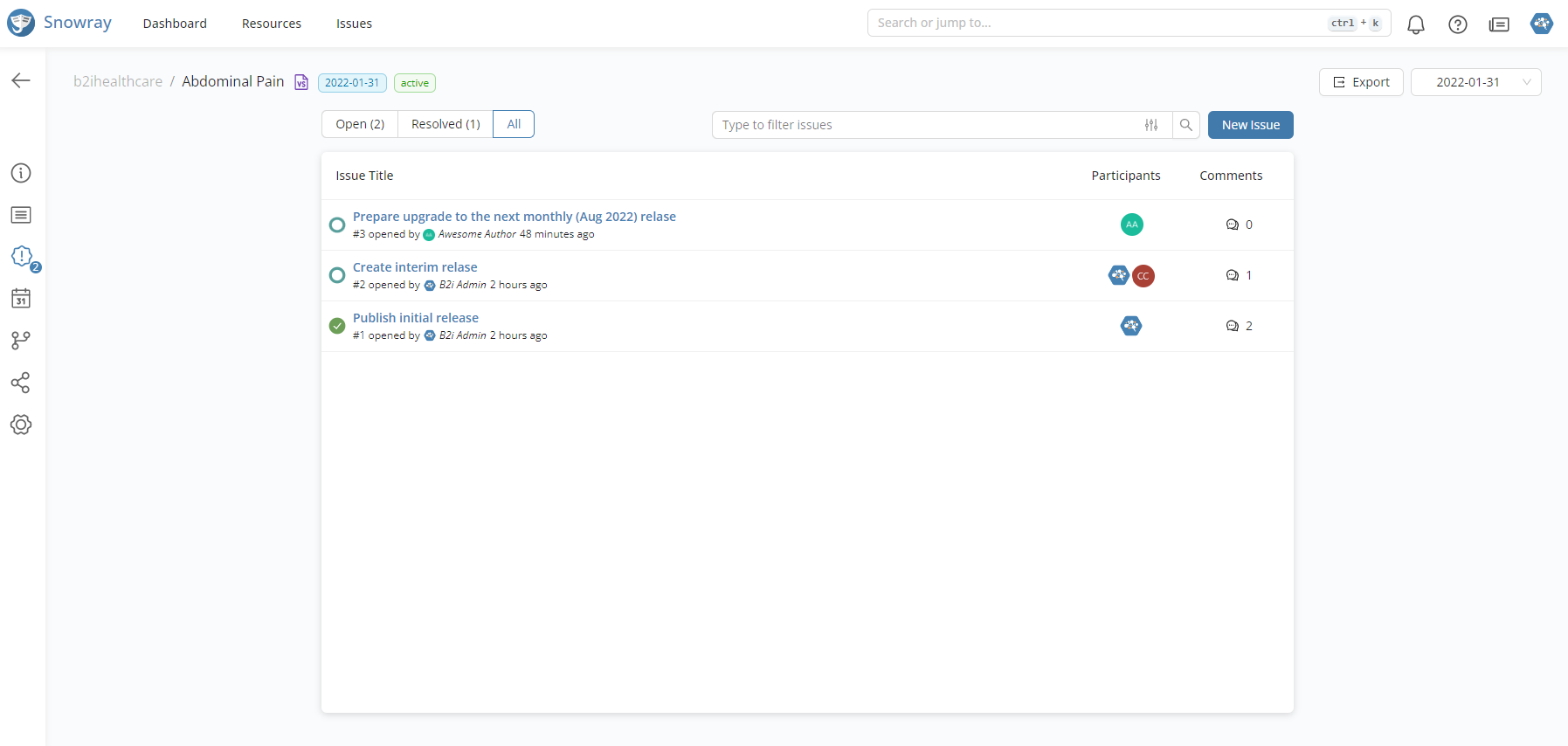Toggle resolved checkmark of Publish initial release

(x=337, y=326)
